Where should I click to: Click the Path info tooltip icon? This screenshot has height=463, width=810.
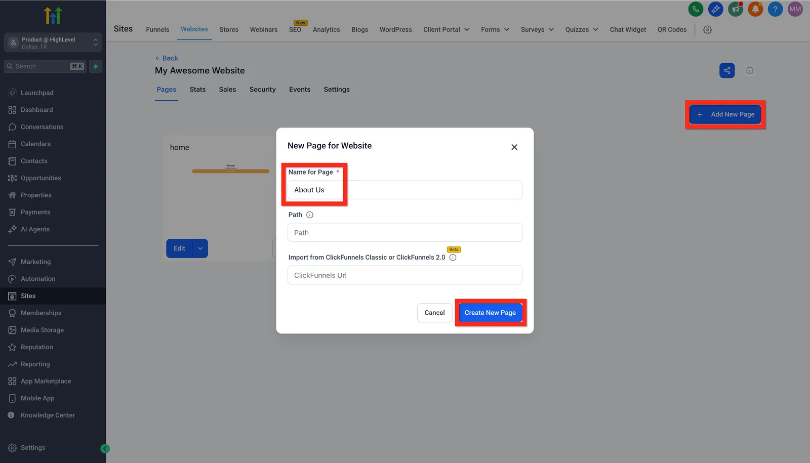(x=310, y=215)
